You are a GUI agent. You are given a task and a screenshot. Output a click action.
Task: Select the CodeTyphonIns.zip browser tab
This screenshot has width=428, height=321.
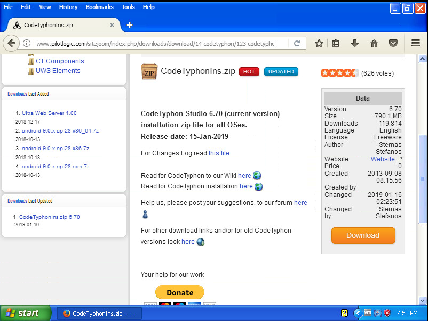64,25
